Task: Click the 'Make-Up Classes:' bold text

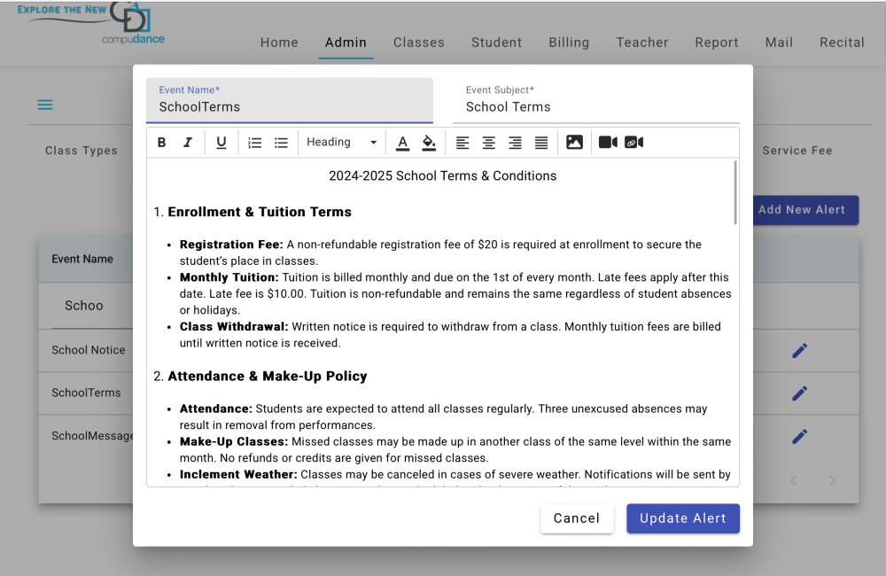Action: tap(234, 441)
